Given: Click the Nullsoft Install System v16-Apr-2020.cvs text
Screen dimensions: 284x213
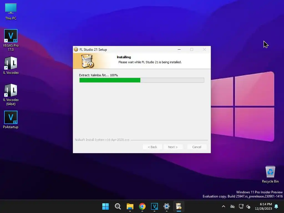Looking at the screenshot, I should coord(102,140).
